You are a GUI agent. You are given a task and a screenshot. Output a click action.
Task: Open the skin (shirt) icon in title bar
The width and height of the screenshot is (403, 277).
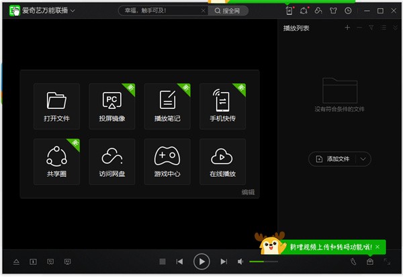(x=333, y=11)
